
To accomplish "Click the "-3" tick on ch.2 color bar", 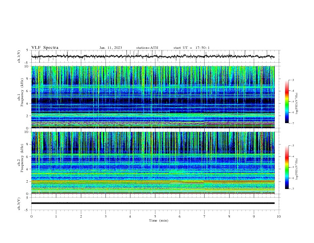I will (x=292, y=146).
